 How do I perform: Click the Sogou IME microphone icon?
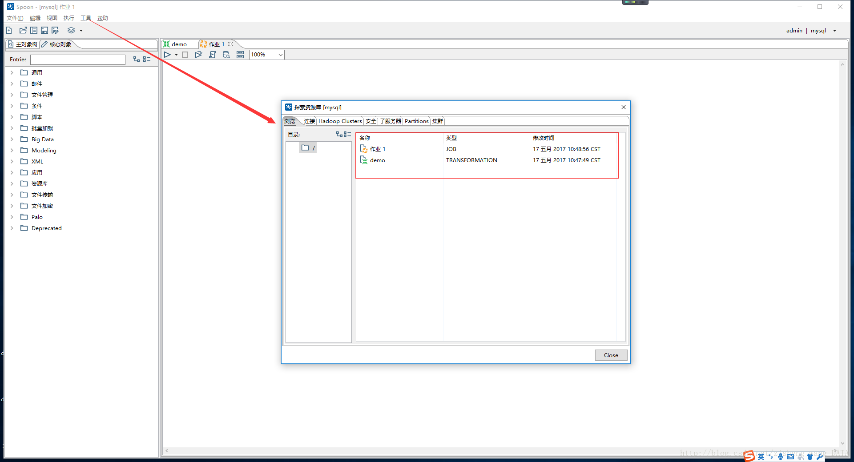point(781,456)
